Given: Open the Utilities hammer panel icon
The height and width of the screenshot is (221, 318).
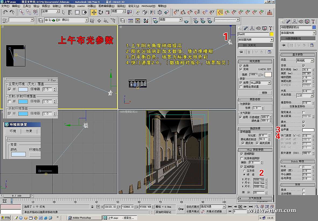Looking at the screenshot, I should point(271,28).
